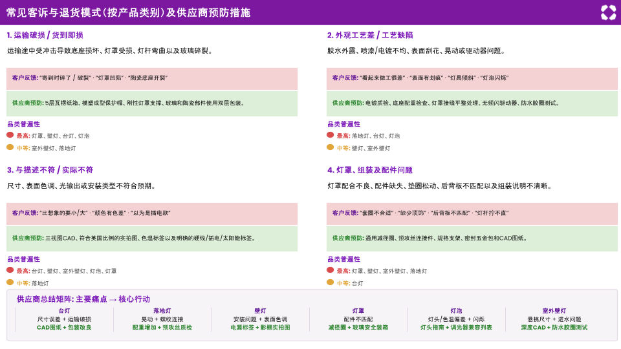
Task: Click 品类普遍性 label under section 4
Action: tap(343, 259)
